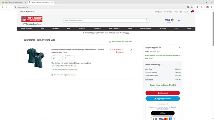The height and width of the screenshot is (120, 214).
Task: Stop page loading button
Action: tap(10, 7)
